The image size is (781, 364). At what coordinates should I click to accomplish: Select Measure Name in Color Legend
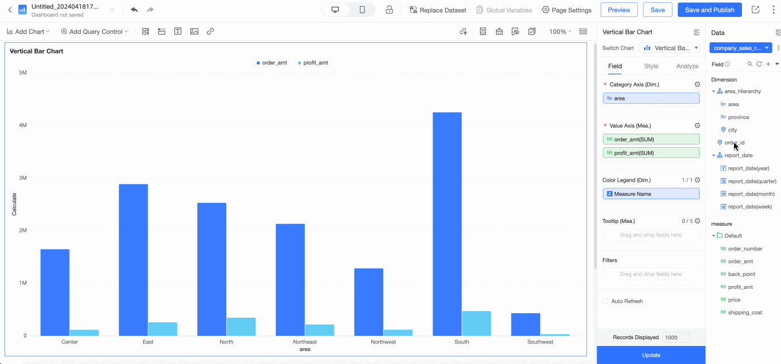coord(651,194)
